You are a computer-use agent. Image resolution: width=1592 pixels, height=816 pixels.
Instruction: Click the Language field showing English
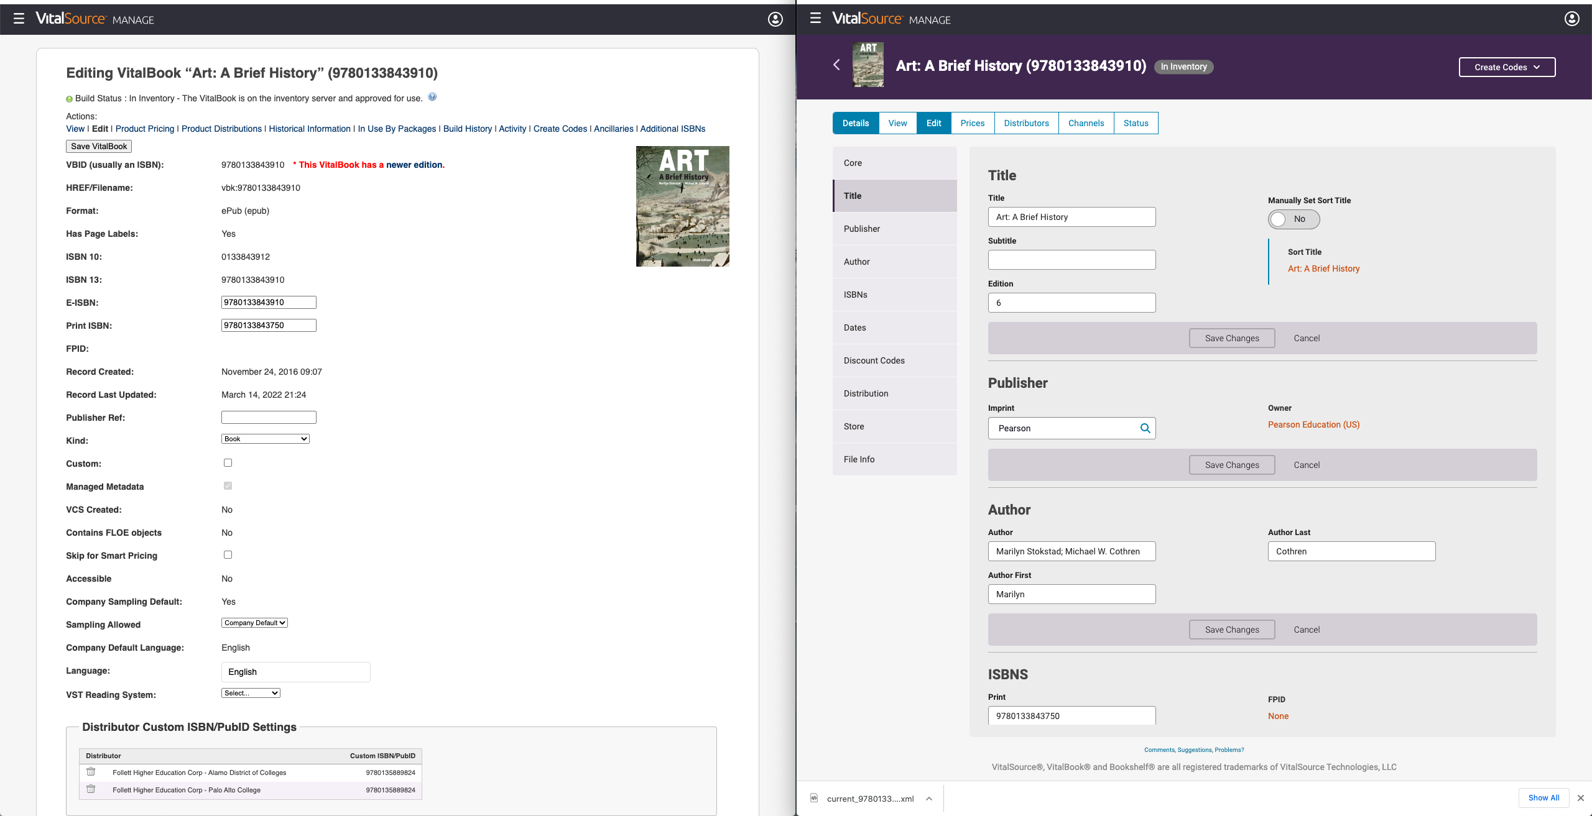coord(295,672)
